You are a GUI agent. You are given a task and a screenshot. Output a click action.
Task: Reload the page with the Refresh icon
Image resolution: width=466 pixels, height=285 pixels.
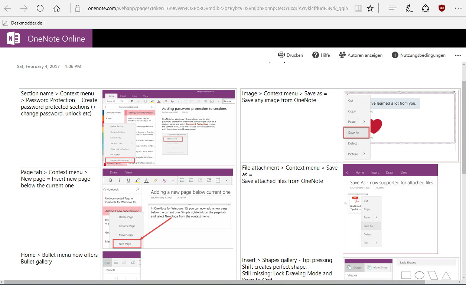(40, 8)
